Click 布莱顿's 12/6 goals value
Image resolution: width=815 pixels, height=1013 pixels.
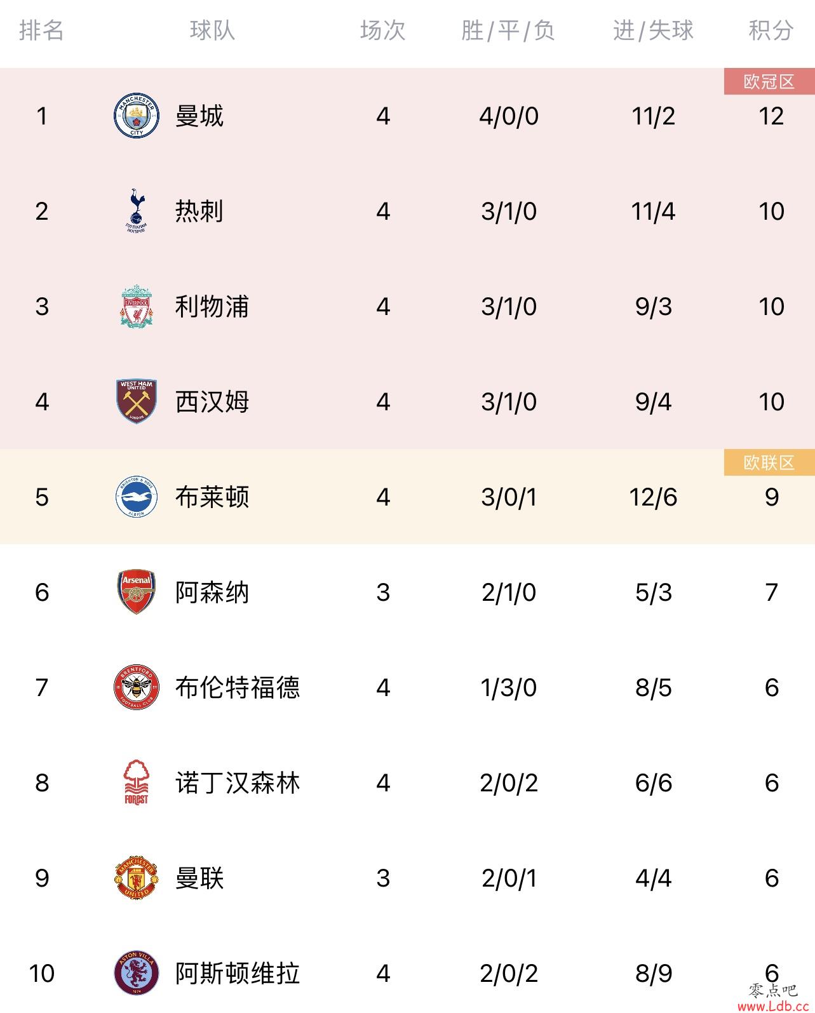(x=653, y=497)
